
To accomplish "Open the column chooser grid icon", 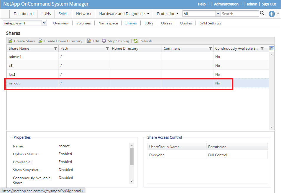I will coord(272,48).
